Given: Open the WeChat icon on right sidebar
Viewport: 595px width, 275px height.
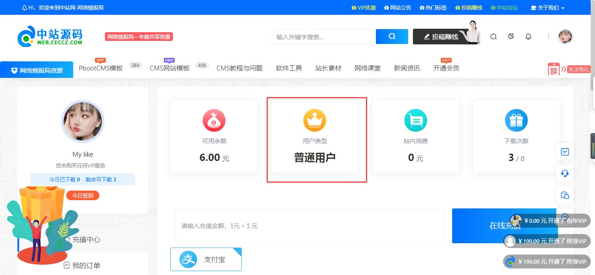Looking at the screenshot, I should pyautogui.click(x=565, y=195).
